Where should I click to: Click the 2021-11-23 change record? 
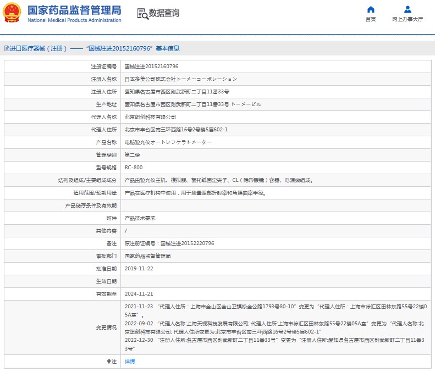[x=276, y=311]
